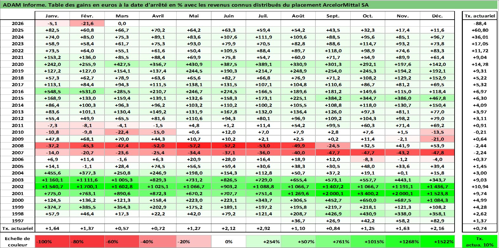
Task: Click the -100% red color scale swatch
Action: pyautogui.click(x=52, y=241)
